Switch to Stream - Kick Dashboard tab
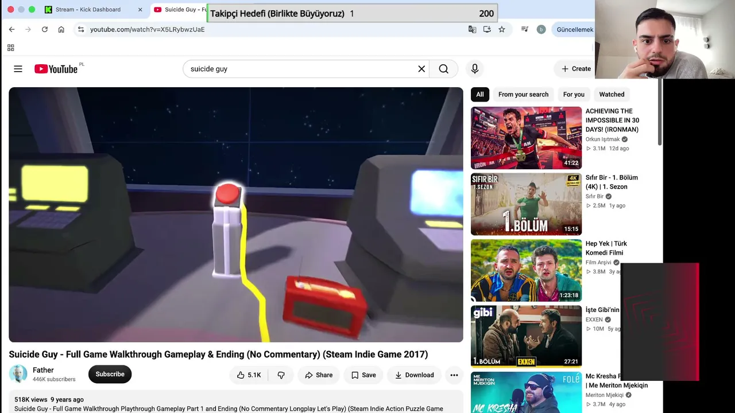The image size is (735, 413). [x=88, y=10]
